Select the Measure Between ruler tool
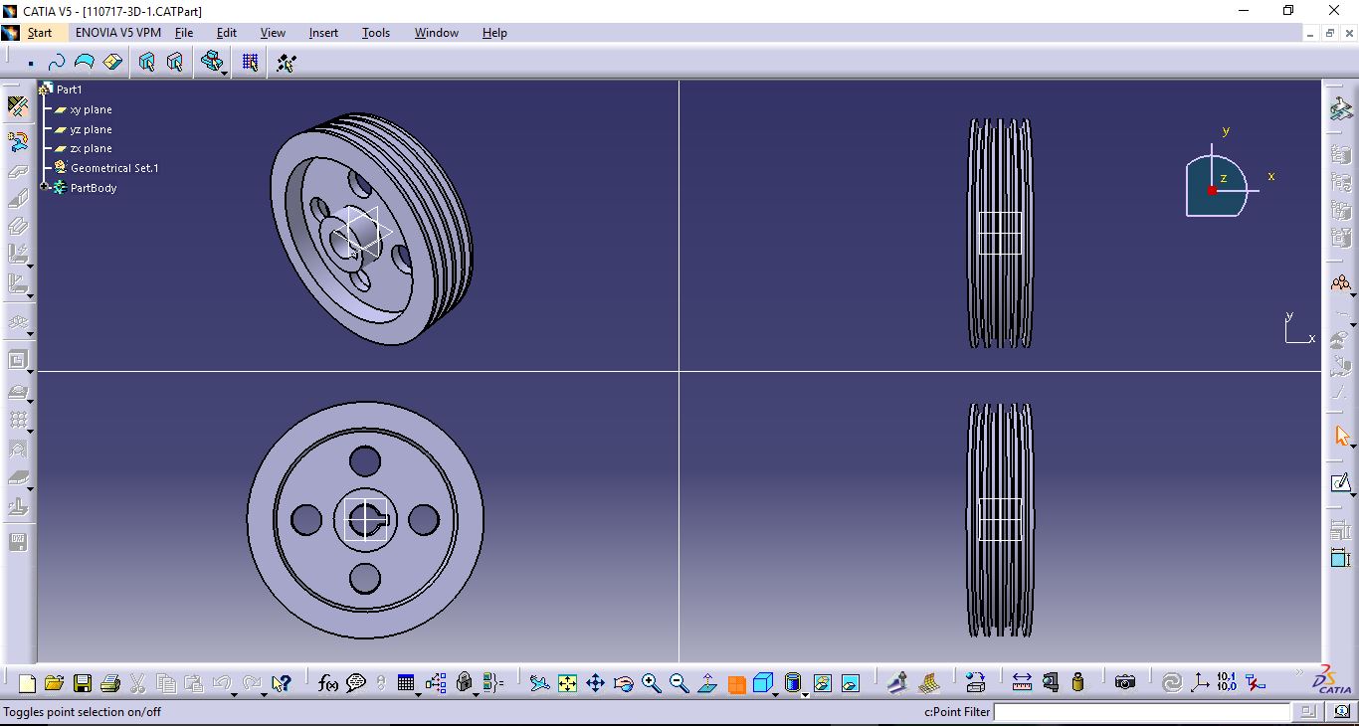Screen dimensions: 1359x726 pyautogui.click(x=1022, y=683)
